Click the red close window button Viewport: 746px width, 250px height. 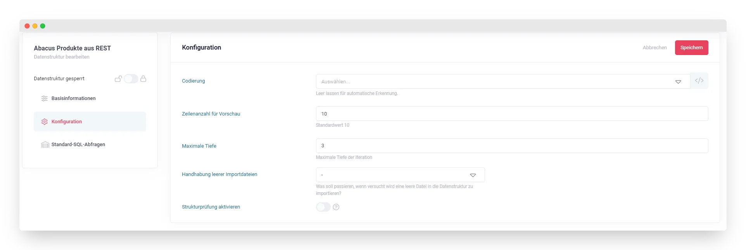tap(27, 26)
